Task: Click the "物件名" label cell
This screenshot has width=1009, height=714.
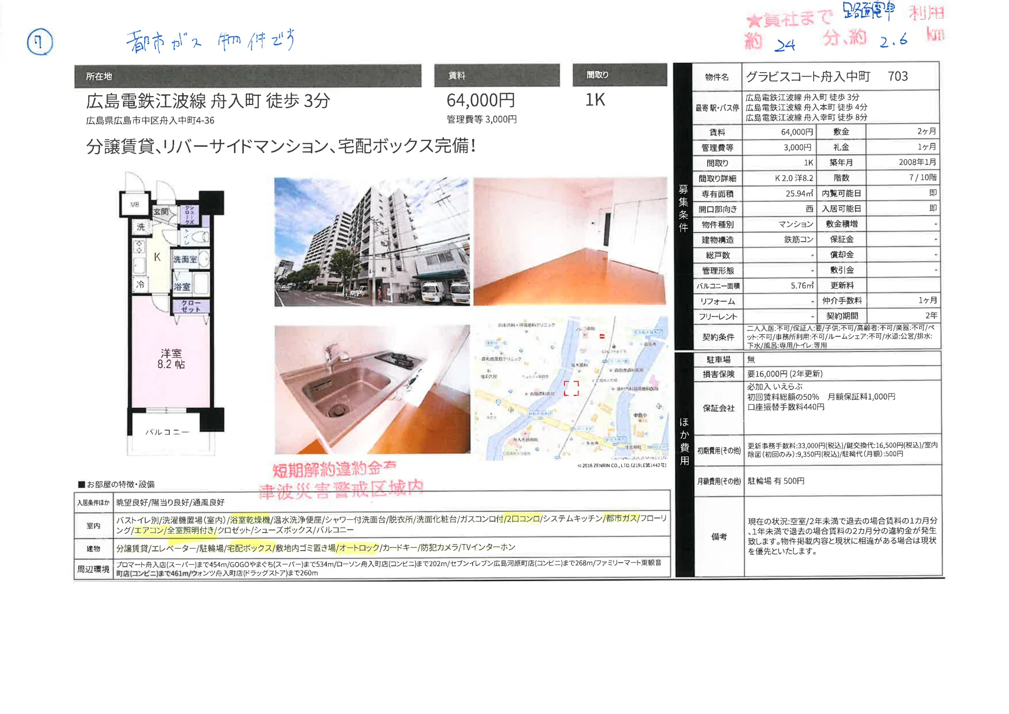Action: (717, 77)
